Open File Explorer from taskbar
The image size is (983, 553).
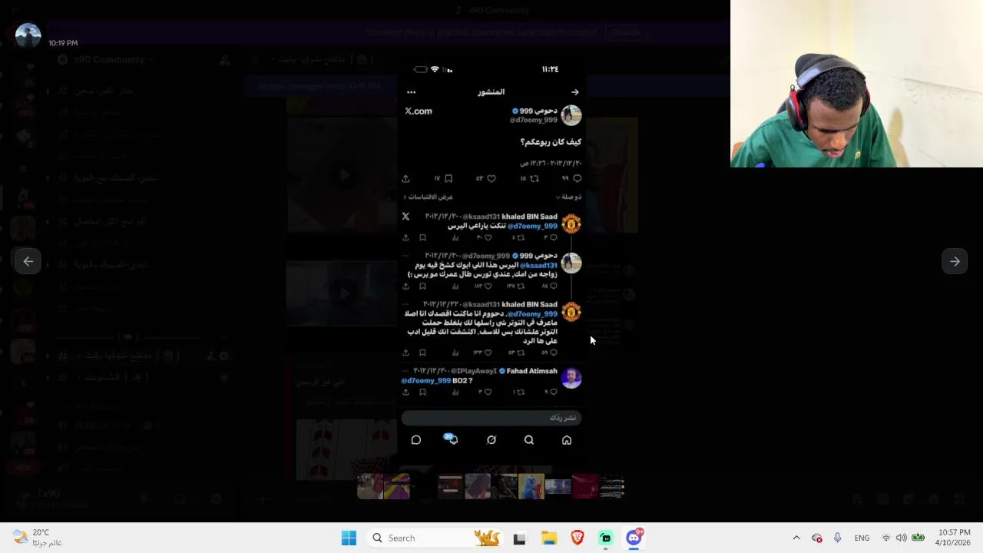[x=549, y=538]
